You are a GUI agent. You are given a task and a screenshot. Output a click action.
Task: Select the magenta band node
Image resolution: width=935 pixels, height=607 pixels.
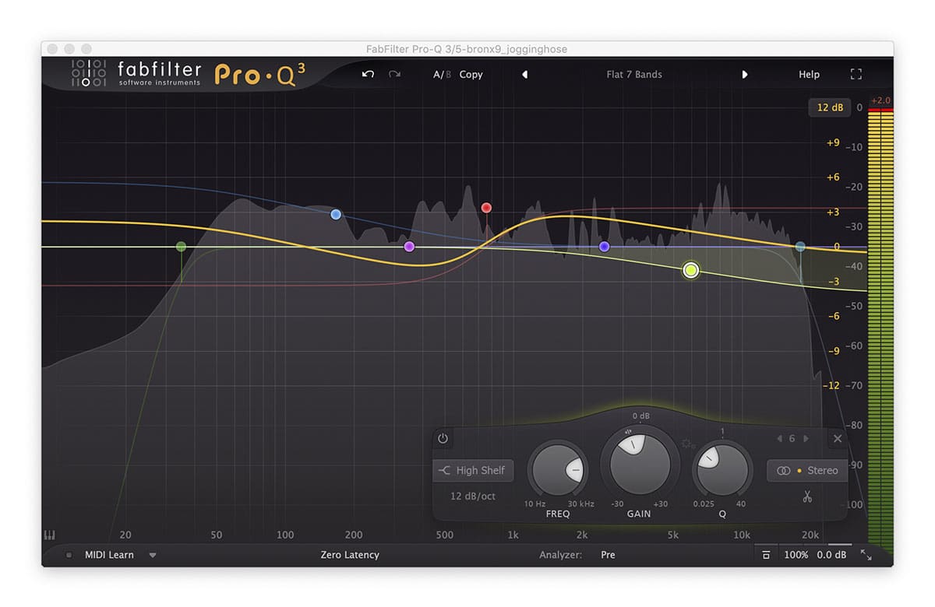coord(409,247)
